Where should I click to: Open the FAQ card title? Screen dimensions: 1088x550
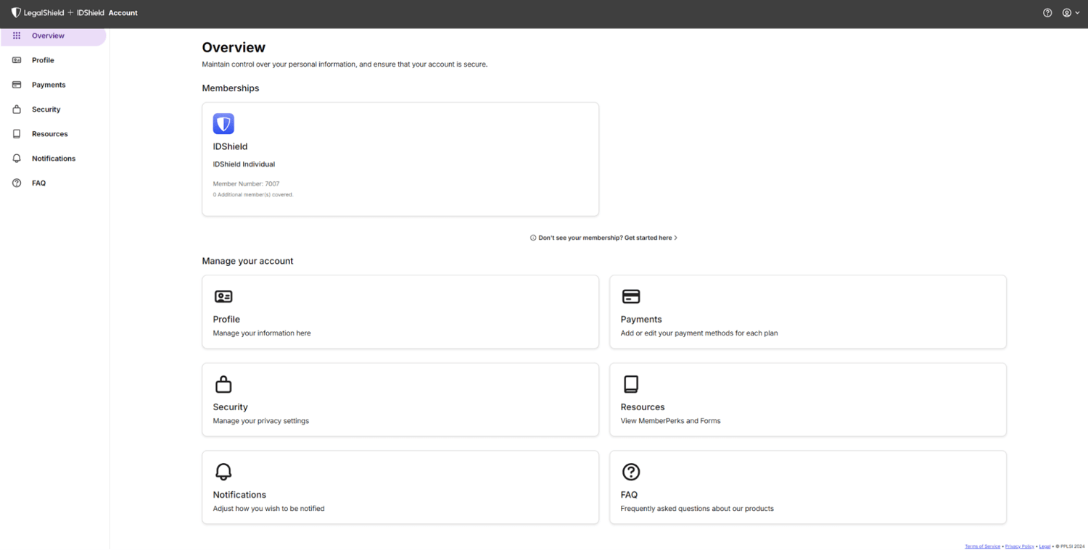pyautogui.click(x=629, y=495)
